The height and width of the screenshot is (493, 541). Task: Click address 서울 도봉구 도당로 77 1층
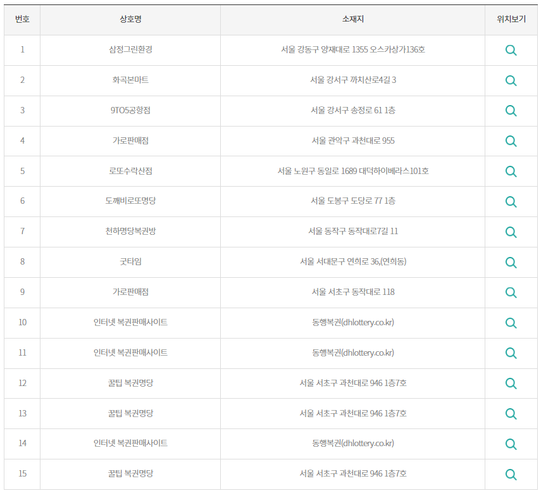tap(353, 201)
